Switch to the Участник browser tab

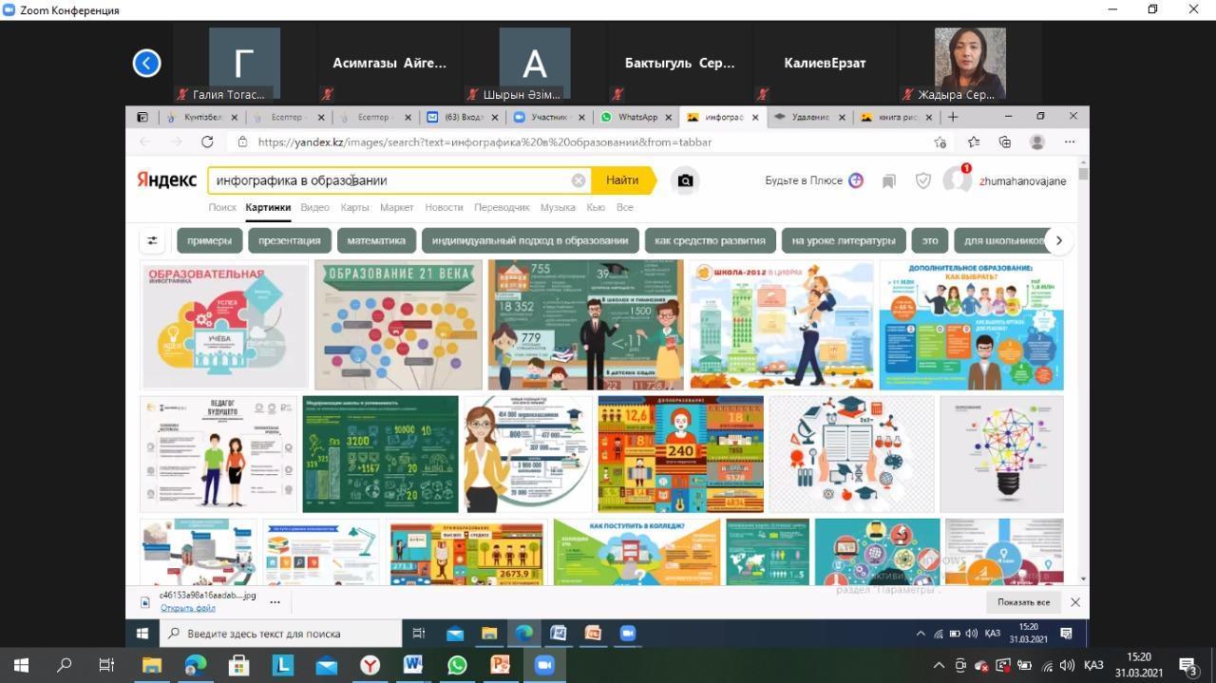(x=548, y=118)
